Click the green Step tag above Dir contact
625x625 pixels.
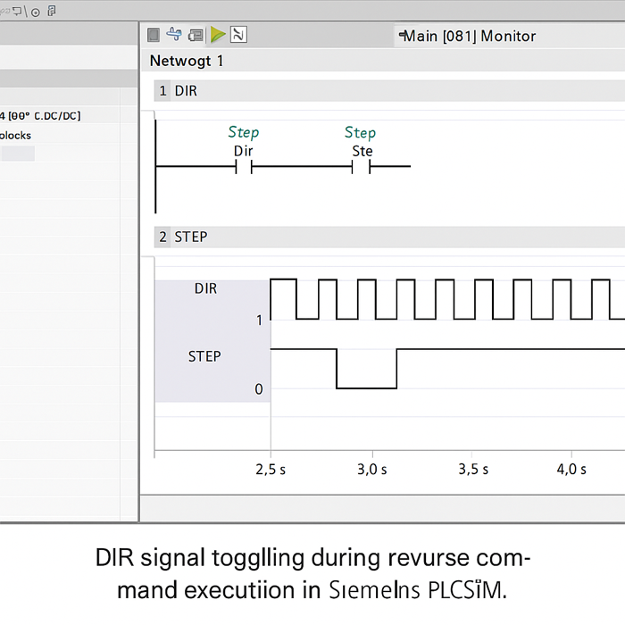point(244,132)
